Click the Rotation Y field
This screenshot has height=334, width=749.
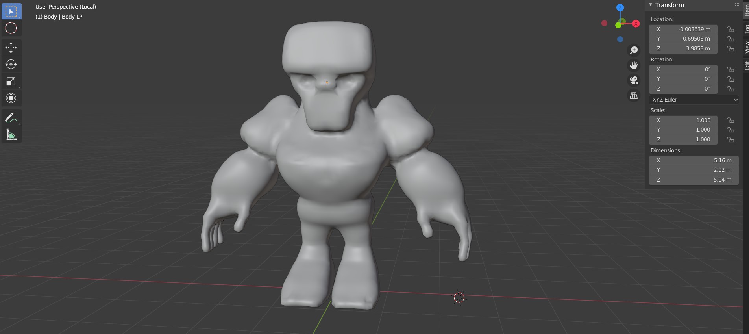[683, 79]
